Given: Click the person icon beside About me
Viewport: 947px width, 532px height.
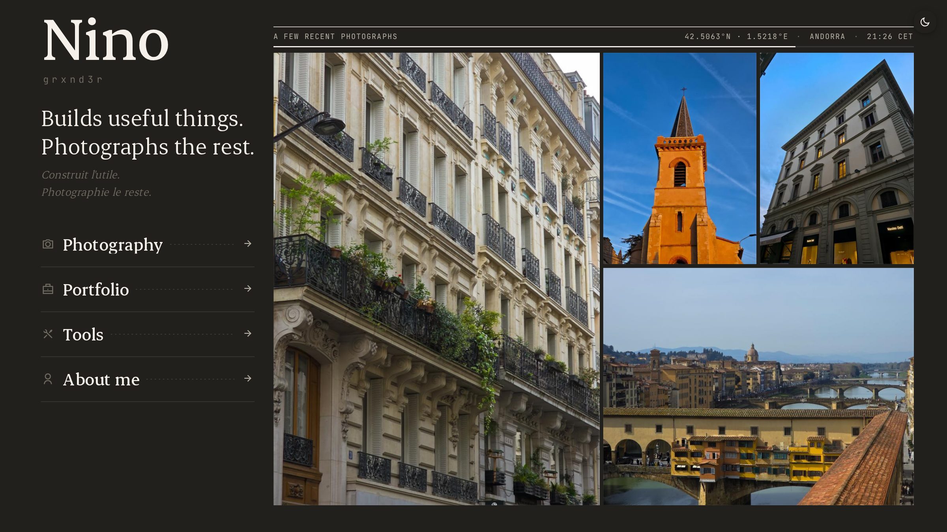Looking at the screenshot, I should [48, 379].
